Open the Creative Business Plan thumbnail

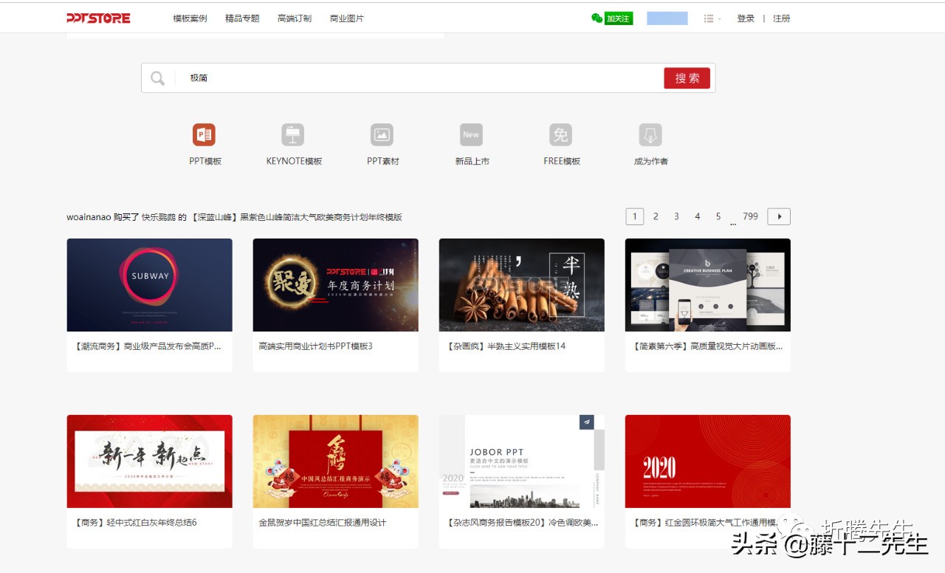click(x=708, y=285)
